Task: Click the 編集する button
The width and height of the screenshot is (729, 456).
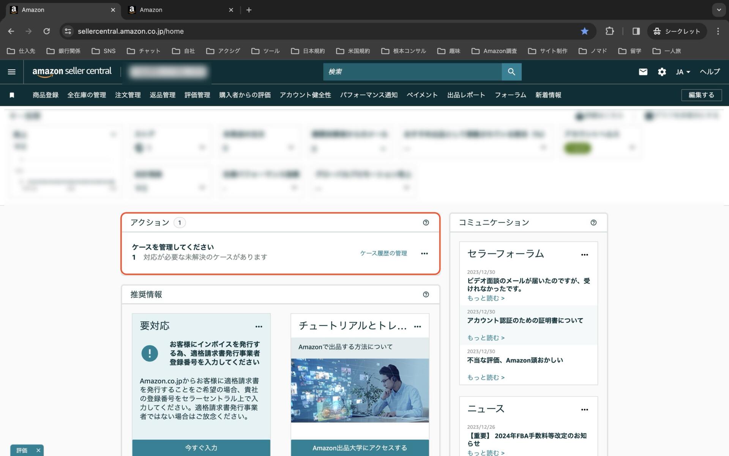Action: [x=701, y=95]
